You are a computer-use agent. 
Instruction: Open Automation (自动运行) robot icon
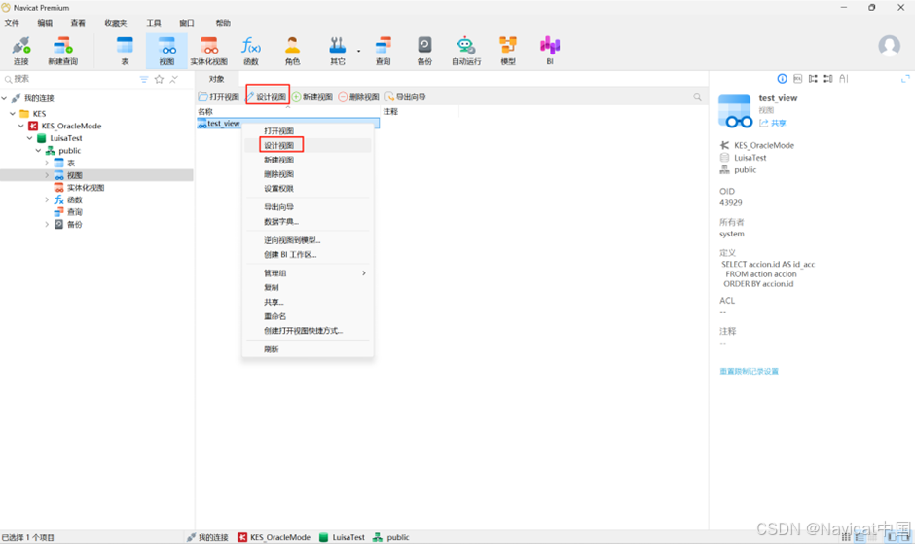(466, 51)
